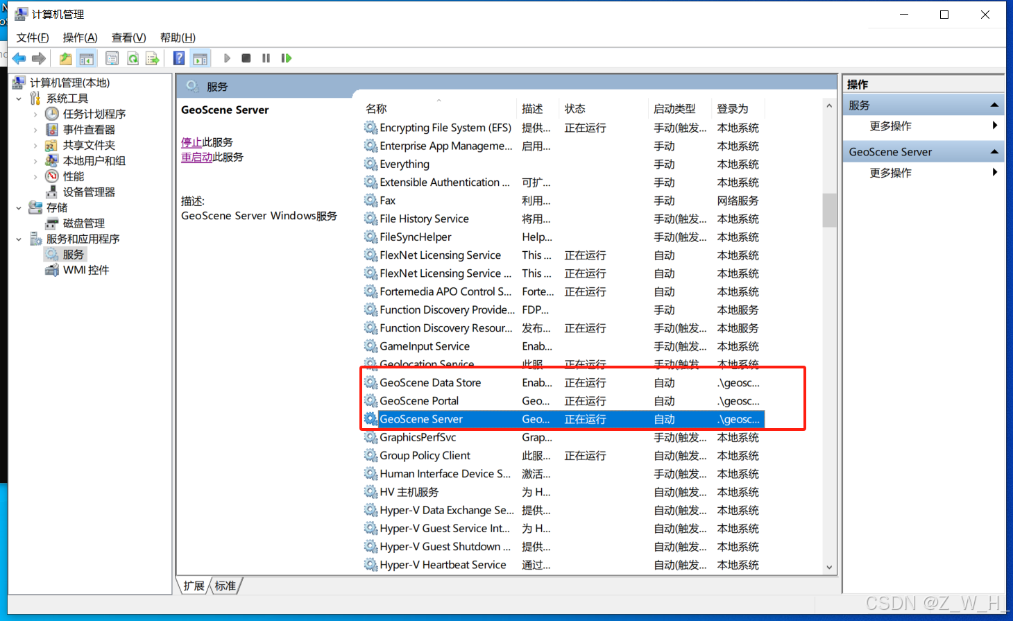Click the scrollbar down arrow
The width and height of the screenshot is (1013, 621).
click(x=829, y=567)
